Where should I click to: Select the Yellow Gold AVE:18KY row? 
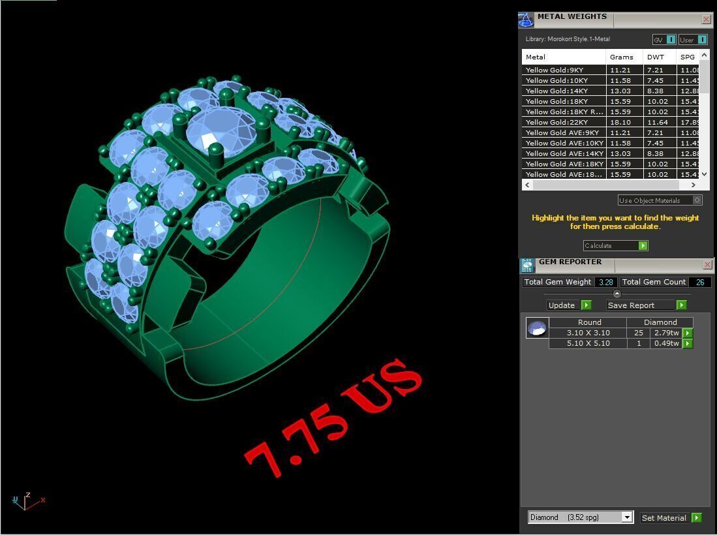click(611, 164)
